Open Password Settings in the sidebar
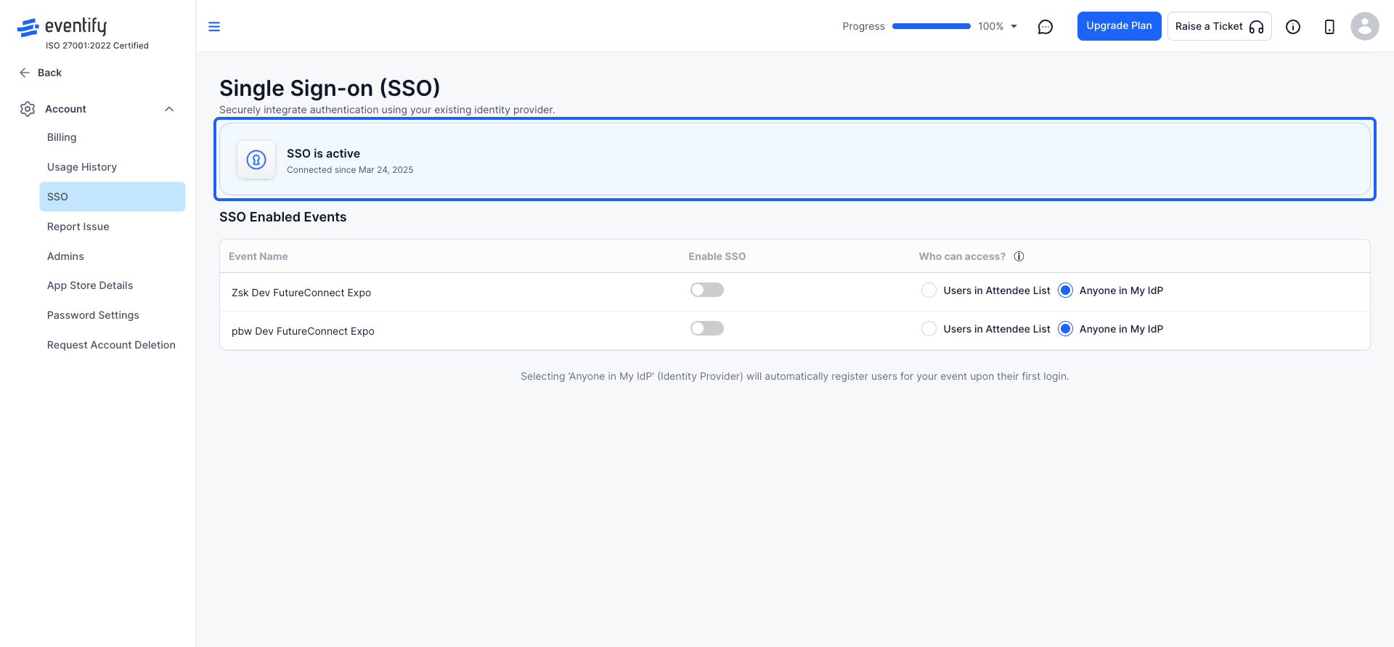This screenshot has height=647, width=1394. pyautogui.click(x=113, y=315)
